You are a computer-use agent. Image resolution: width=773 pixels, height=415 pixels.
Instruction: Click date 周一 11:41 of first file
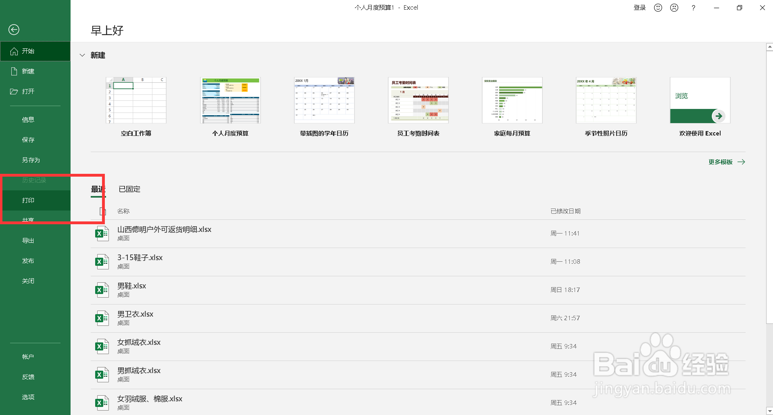click(x=565, y=234)
